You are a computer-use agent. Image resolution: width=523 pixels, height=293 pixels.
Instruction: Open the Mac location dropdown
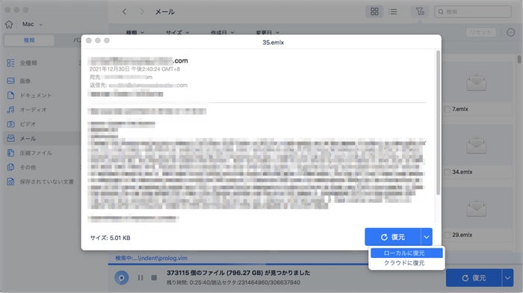tap(32, 25)
